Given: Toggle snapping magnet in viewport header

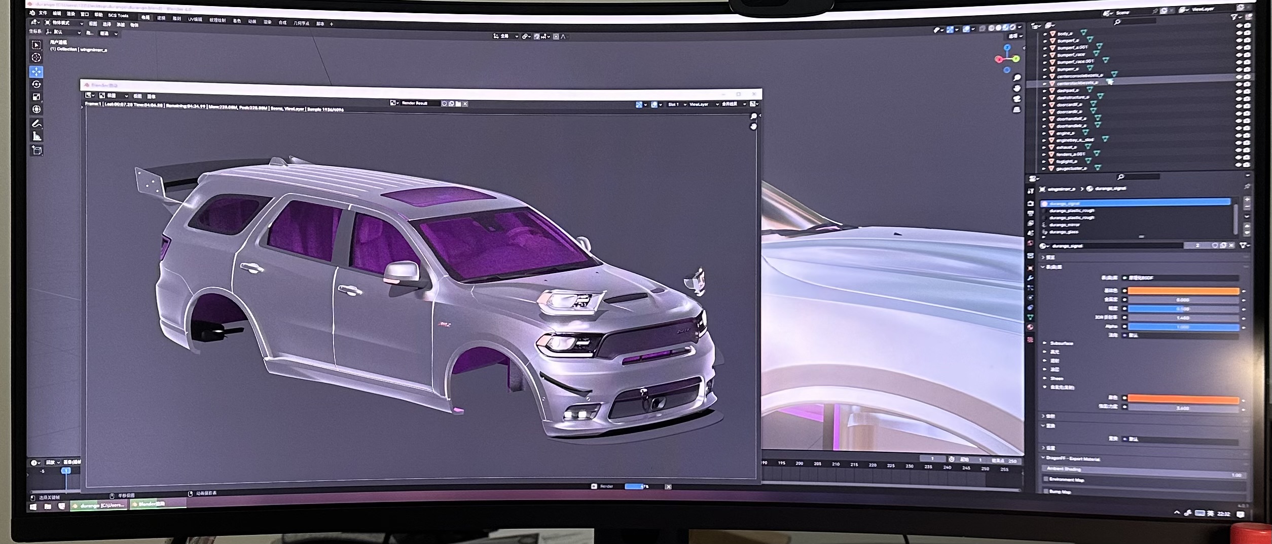Looking at the screenshot, I should click(536, 36).
